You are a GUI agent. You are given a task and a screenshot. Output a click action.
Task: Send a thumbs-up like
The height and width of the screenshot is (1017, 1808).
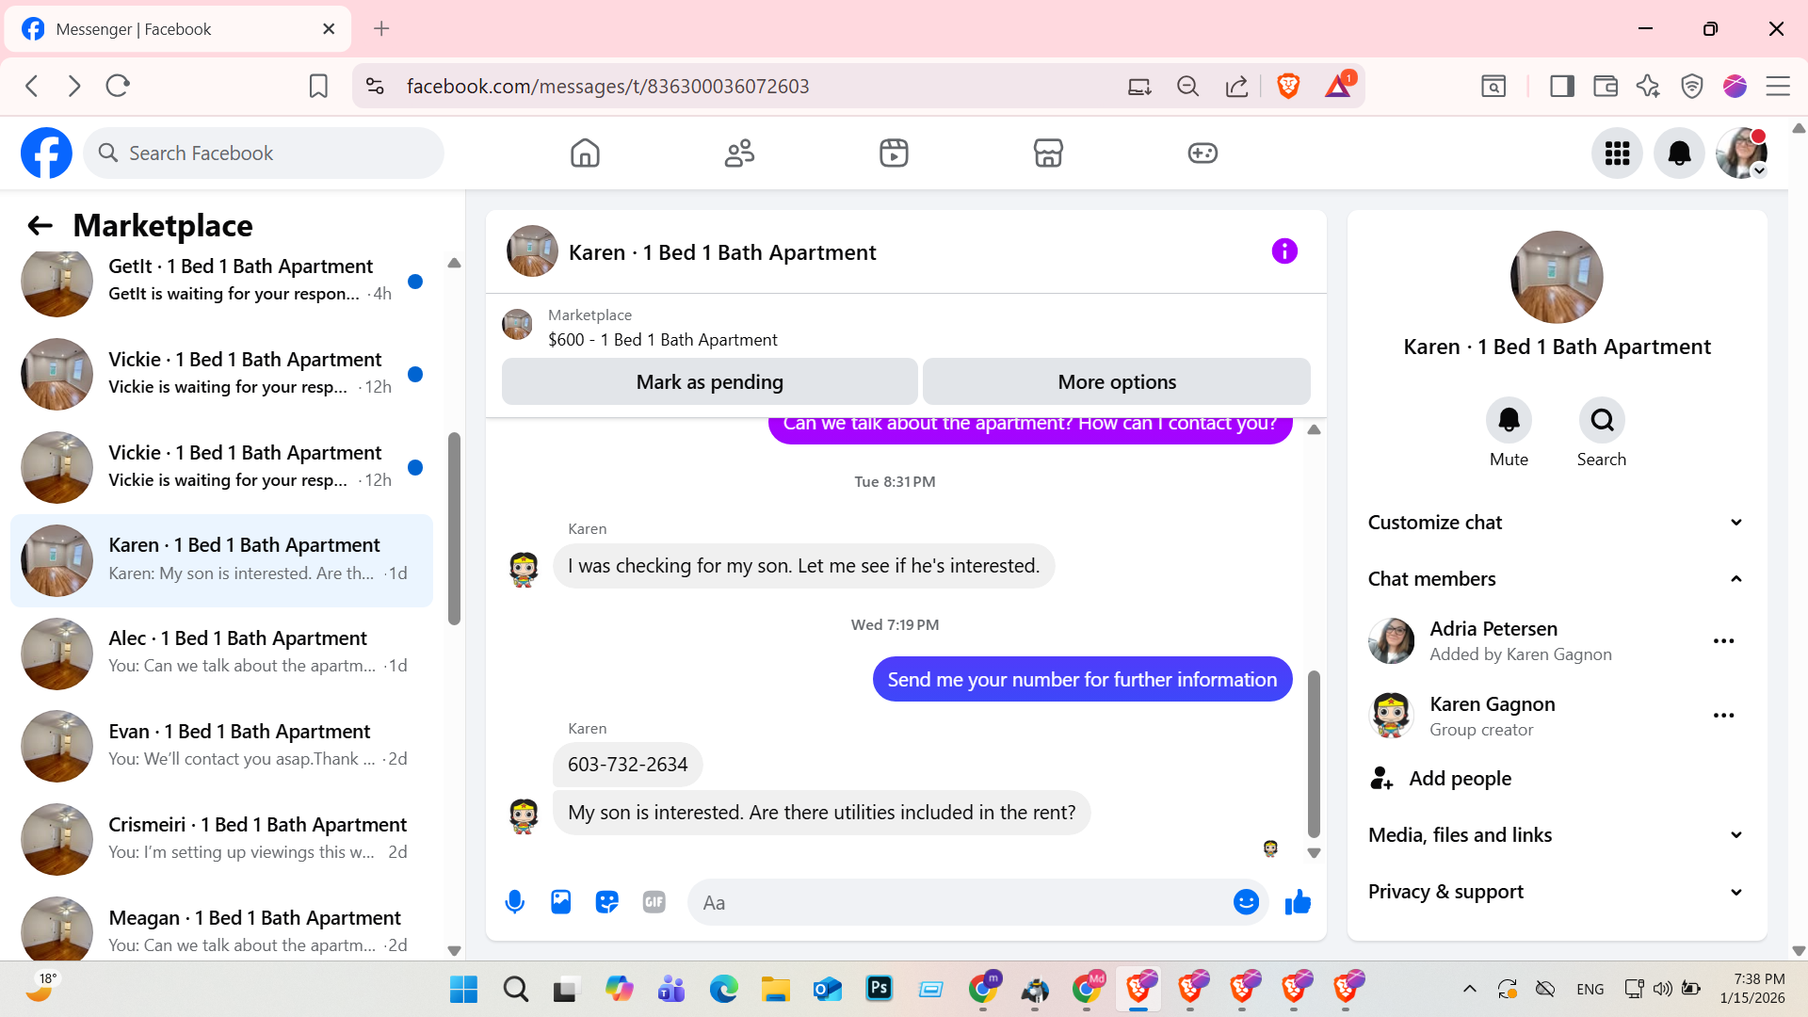point(1298,902)
